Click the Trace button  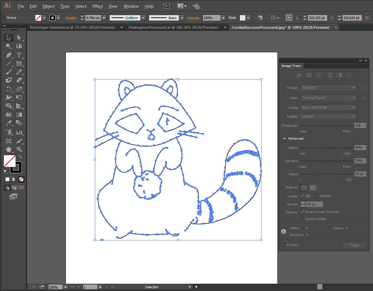tap(354, 245)
